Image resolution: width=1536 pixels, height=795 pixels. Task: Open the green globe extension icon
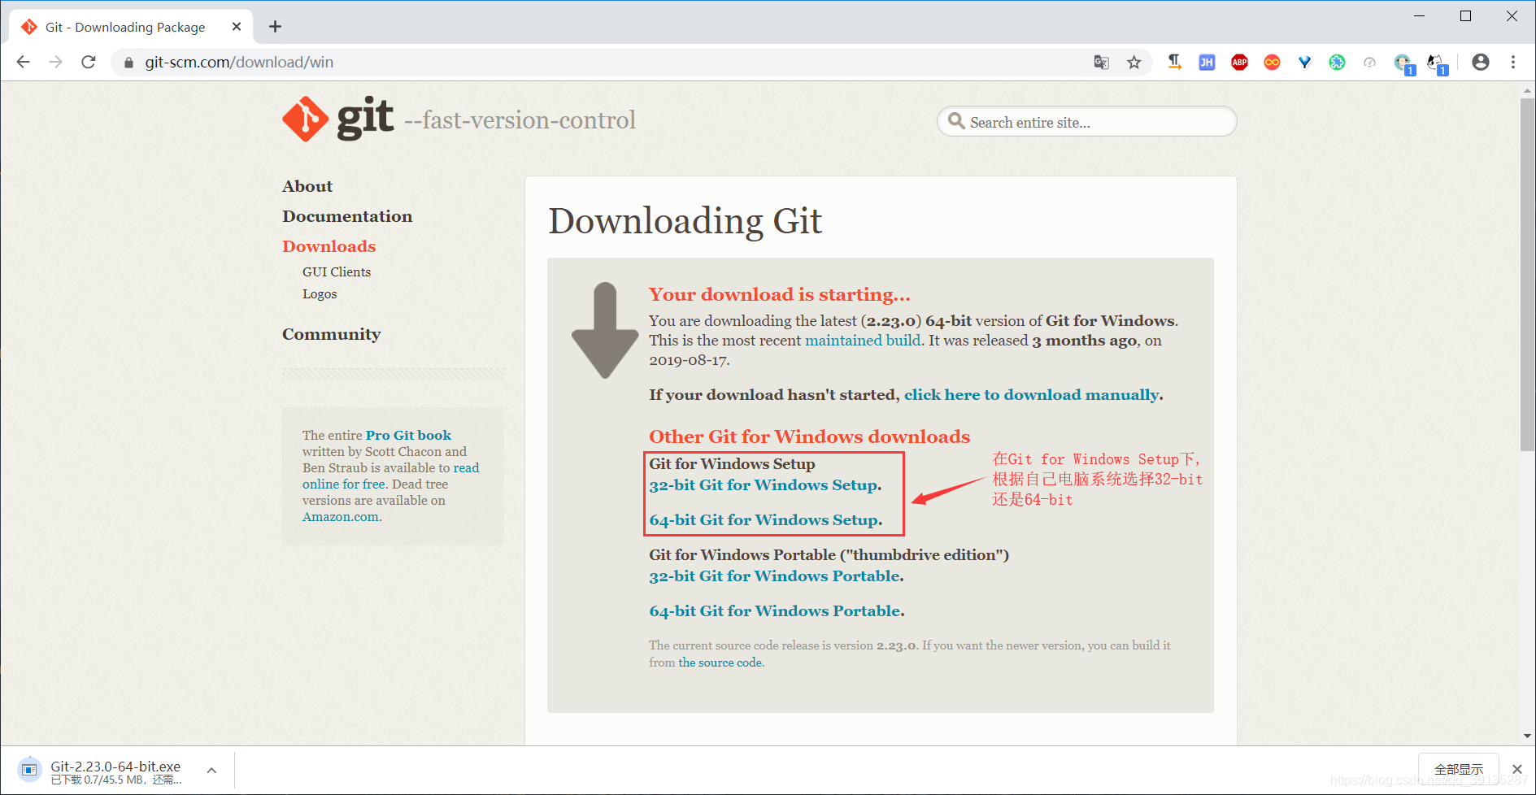(1337, 62)
